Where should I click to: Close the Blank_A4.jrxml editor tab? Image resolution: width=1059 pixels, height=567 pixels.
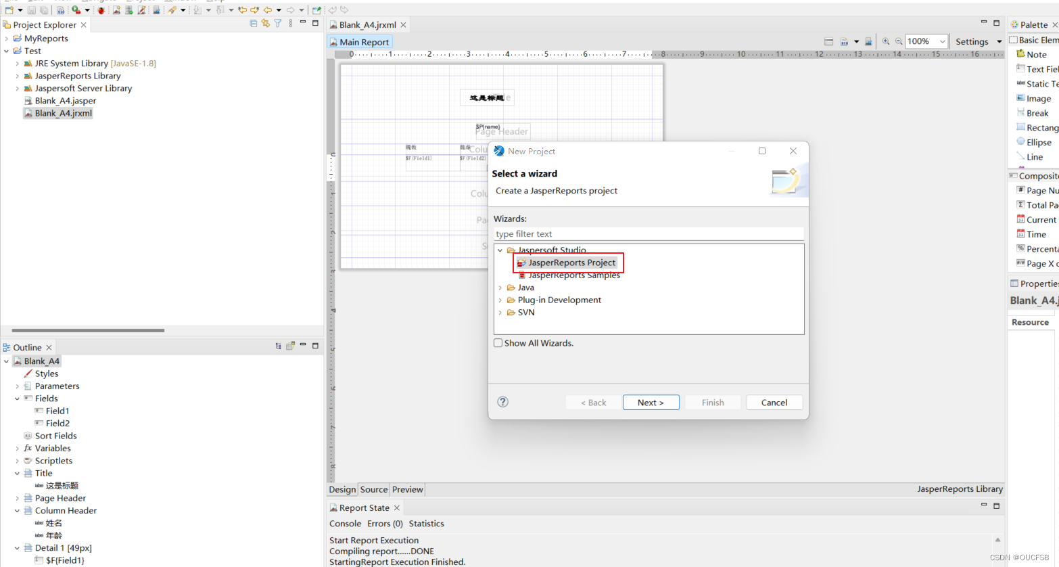point(404,25)
